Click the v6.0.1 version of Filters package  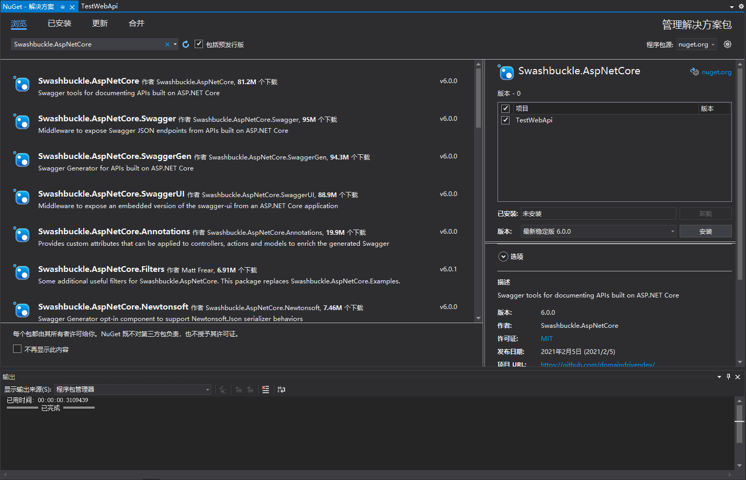[x=448, y=269]
